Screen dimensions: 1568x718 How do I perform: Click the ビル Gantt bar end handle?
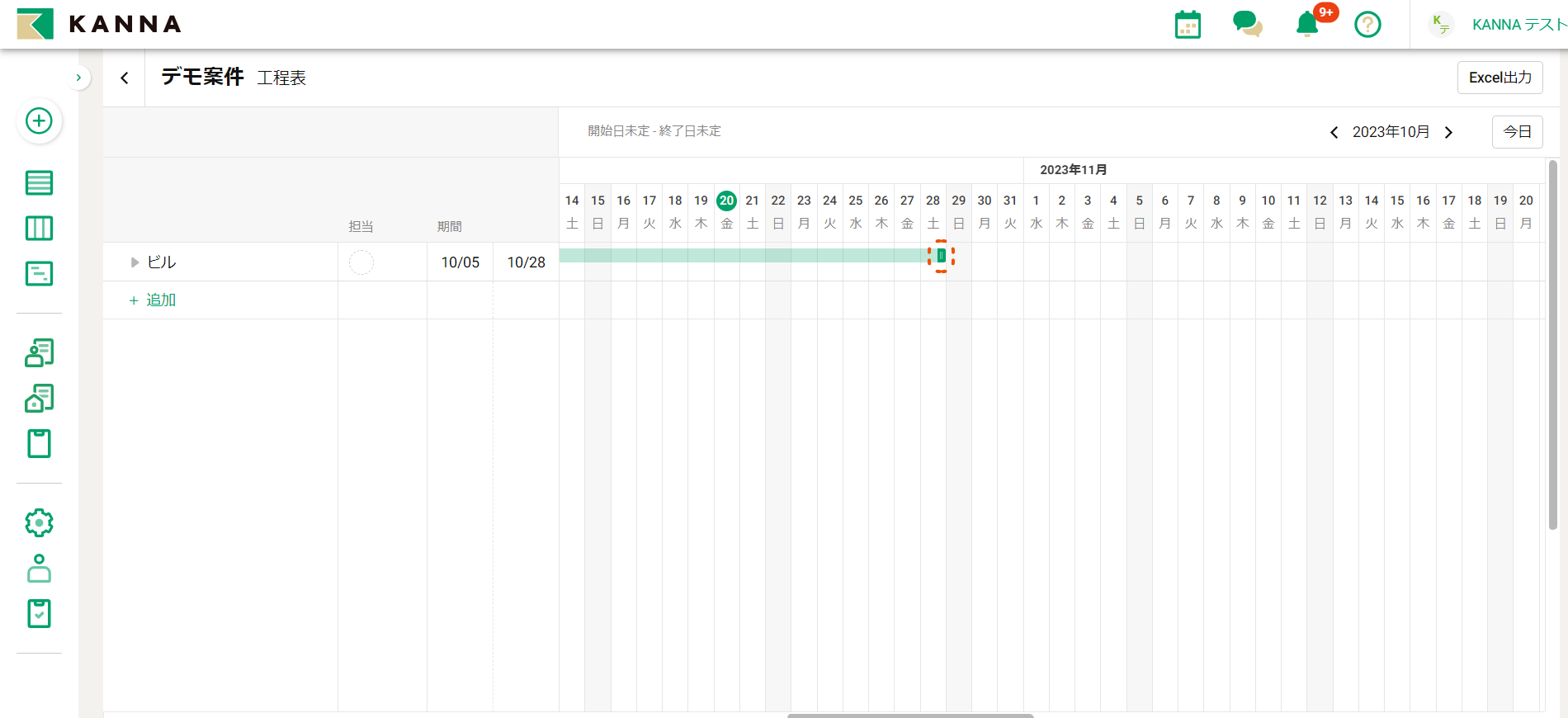coord(941,256)
